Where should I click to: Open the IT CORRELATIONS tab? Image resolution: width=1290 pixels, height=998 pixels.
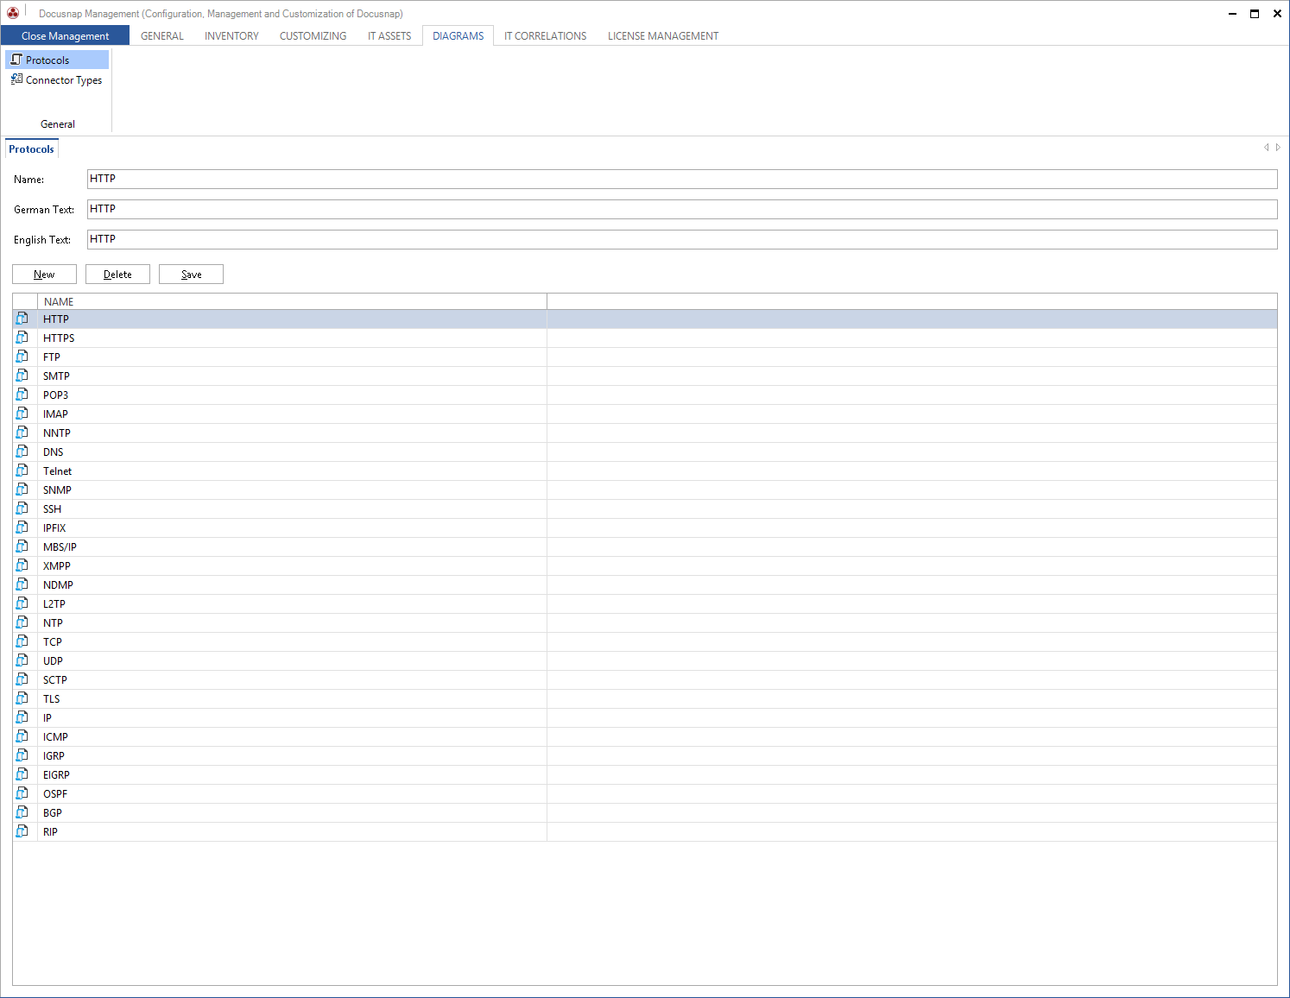tap(546, 36)
